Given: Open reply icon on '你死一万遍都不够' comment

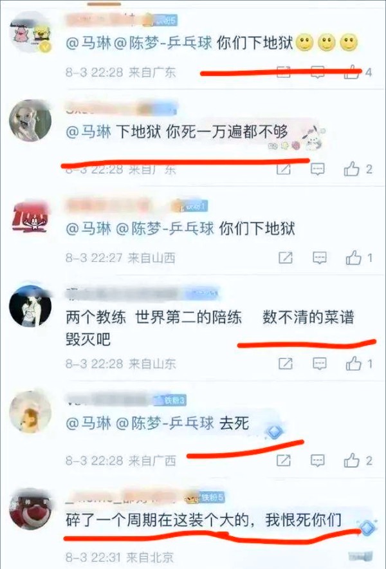Looking at the screenshot, I should (317, 169).
